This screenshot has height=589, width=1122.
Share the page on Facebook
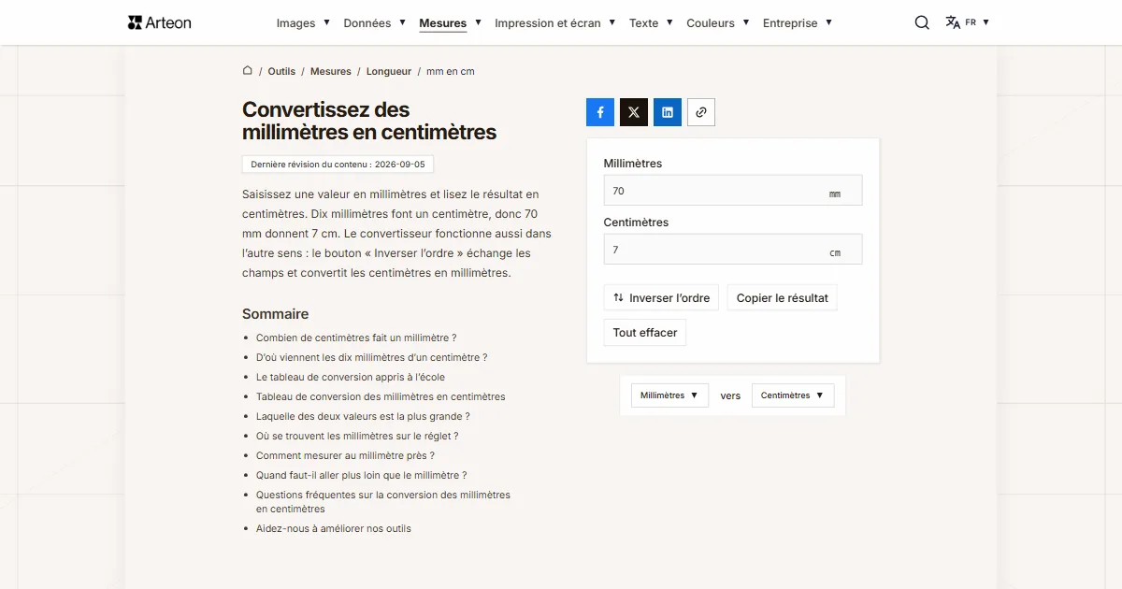[x=600, y=112]
